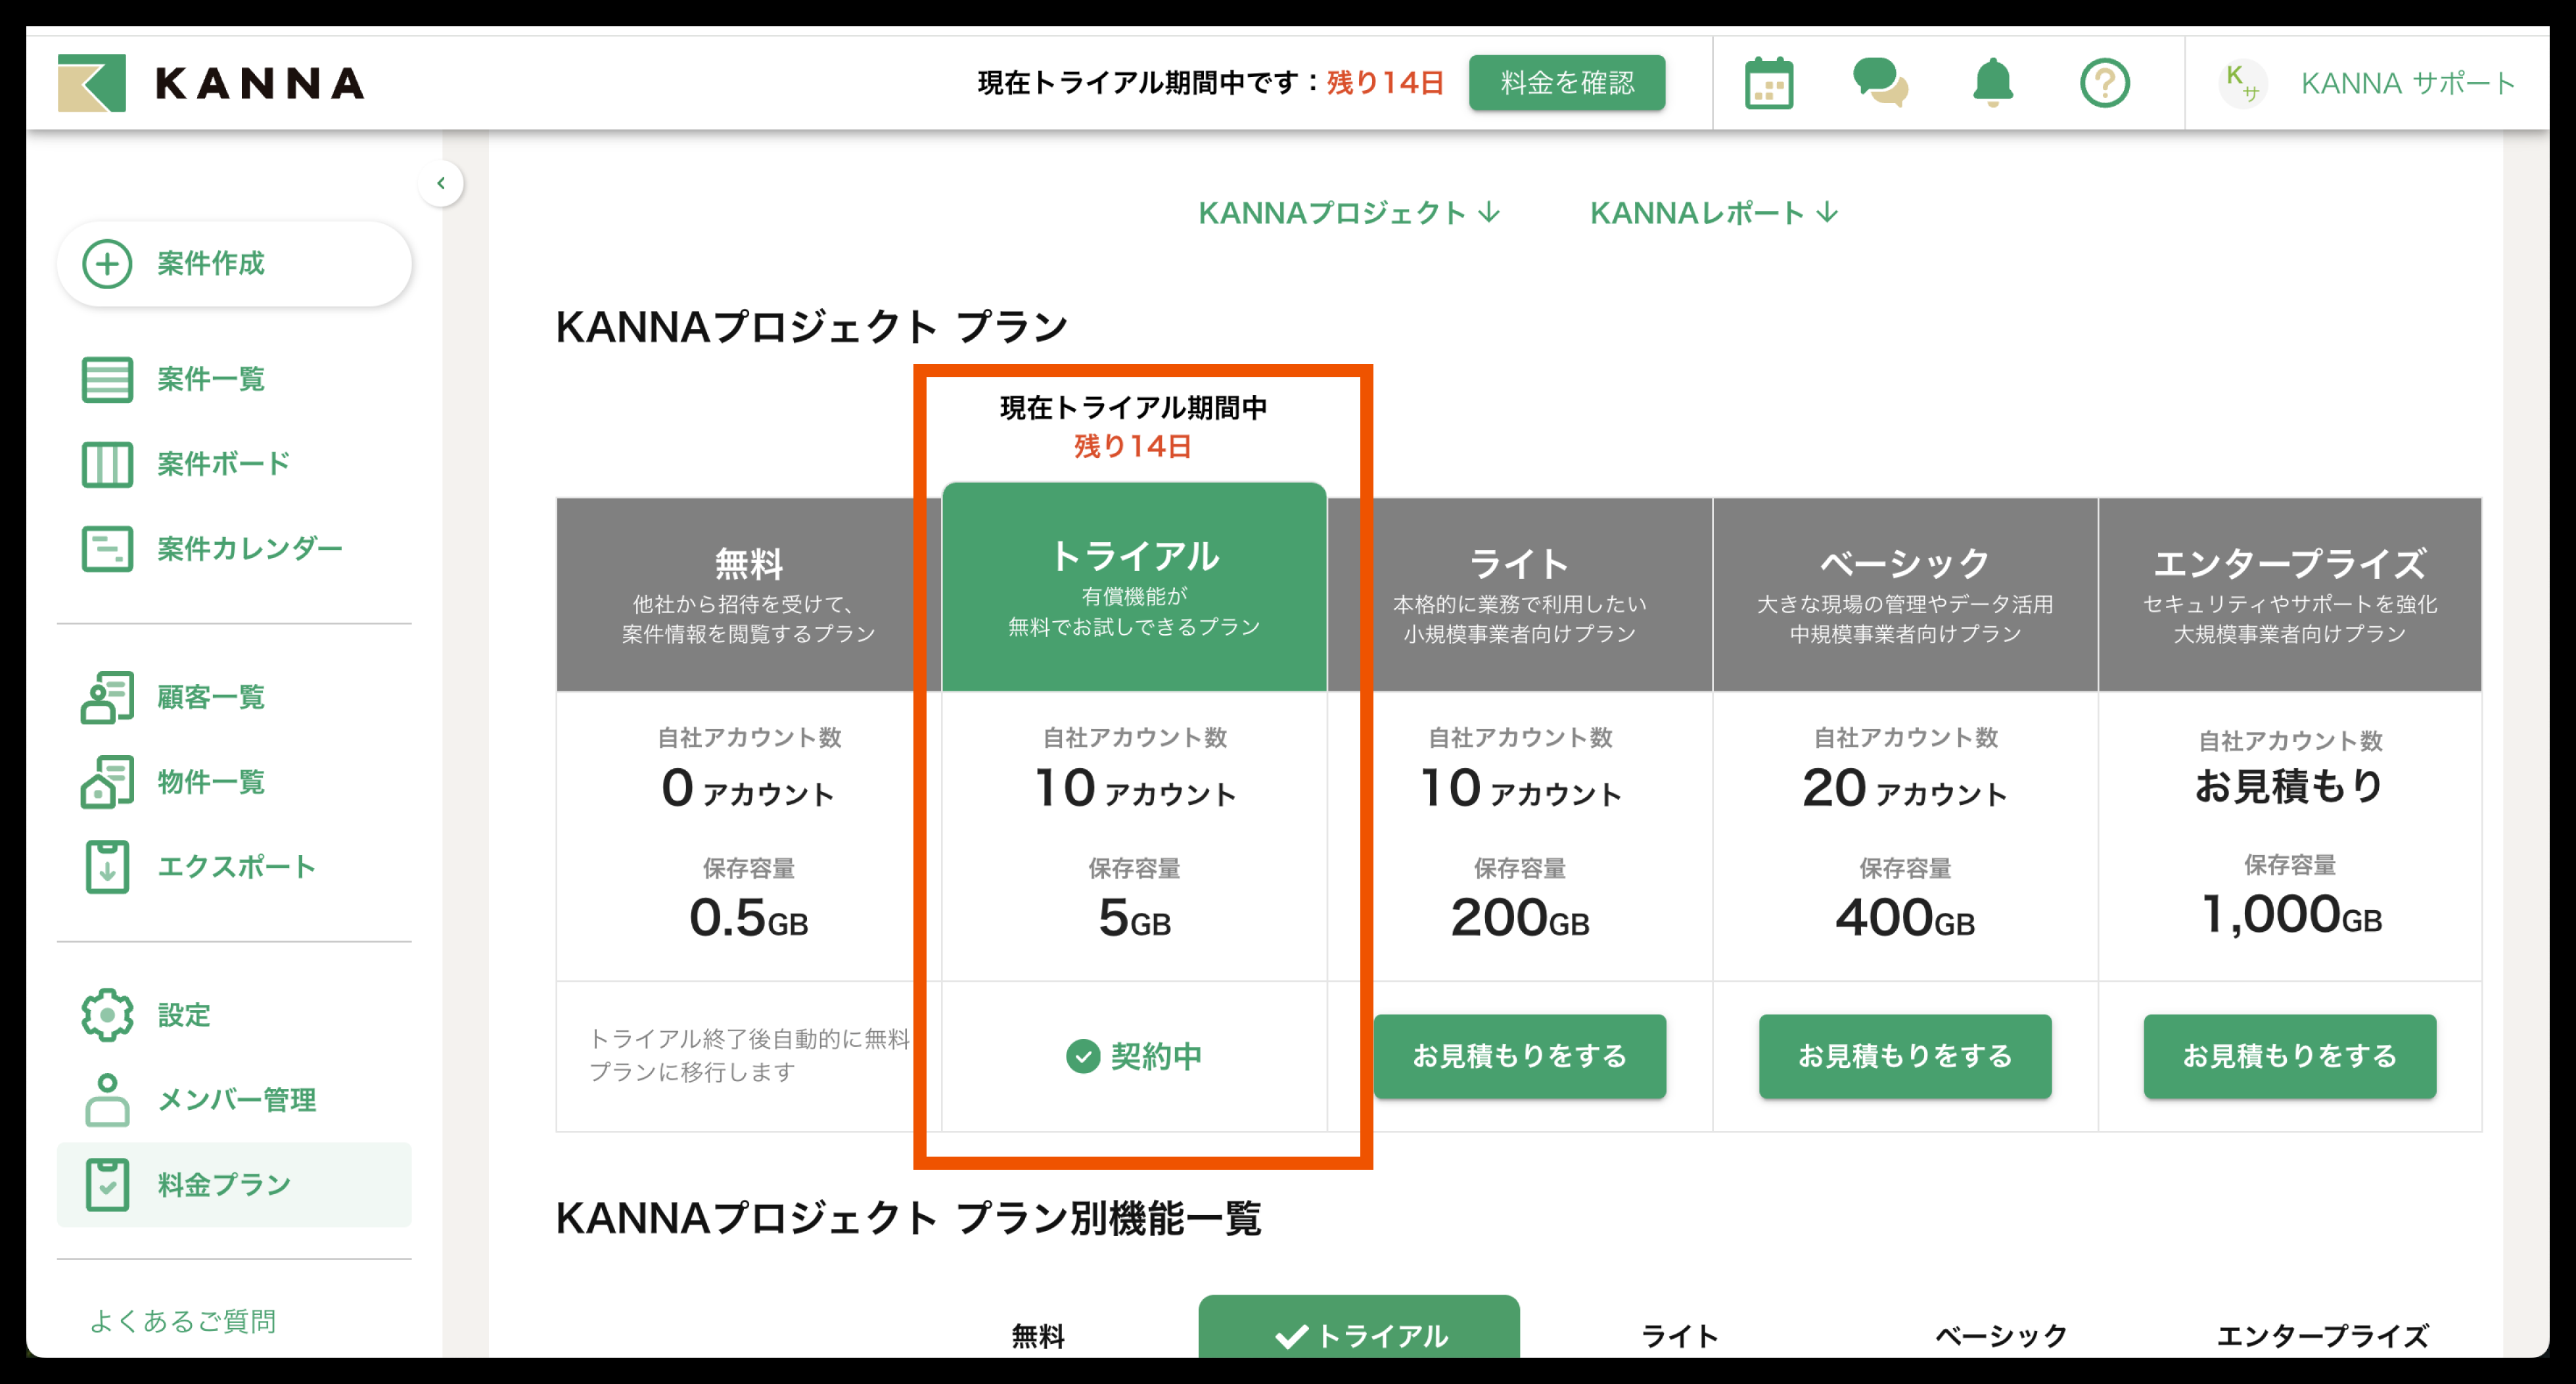The image size is (2576, 1384).
Task: Open the chat messages icon
Action: click(1880, 83)
